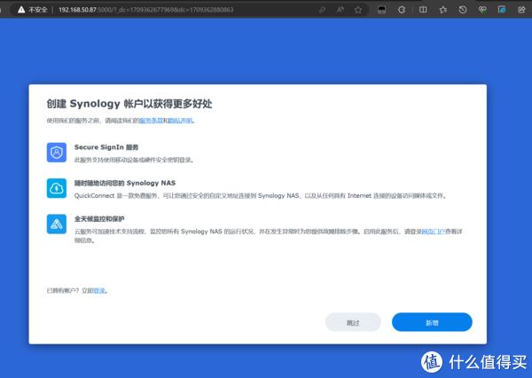Click the 全天候监控和保护 title
This screenshot has height=378, width=532.
[99, 219]
